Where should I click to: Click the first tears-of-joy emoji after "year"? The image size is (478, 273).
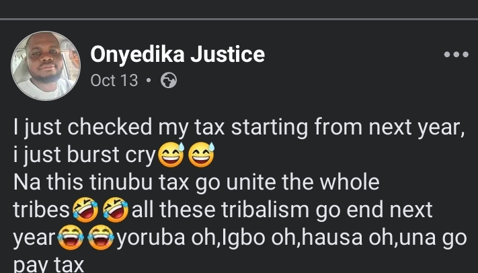click(x=69, y=238)
